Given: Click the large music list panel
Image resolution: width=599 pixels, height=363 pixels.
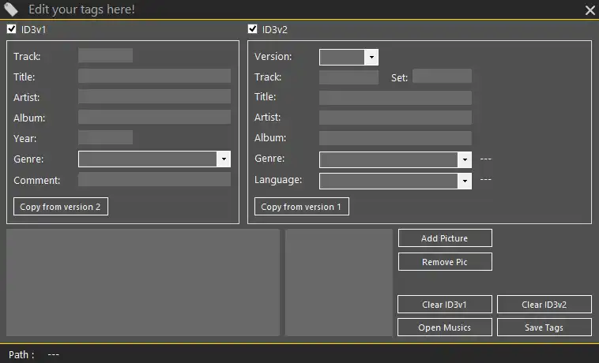Looking at the screenshot, I should click(143, 283).
